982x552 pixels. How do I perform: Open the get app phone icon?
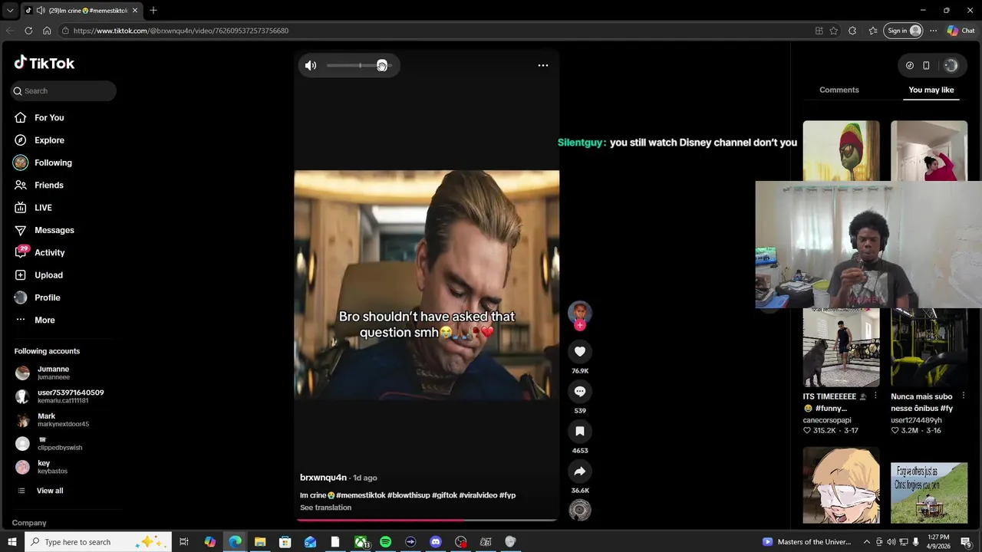click(926, 65)
